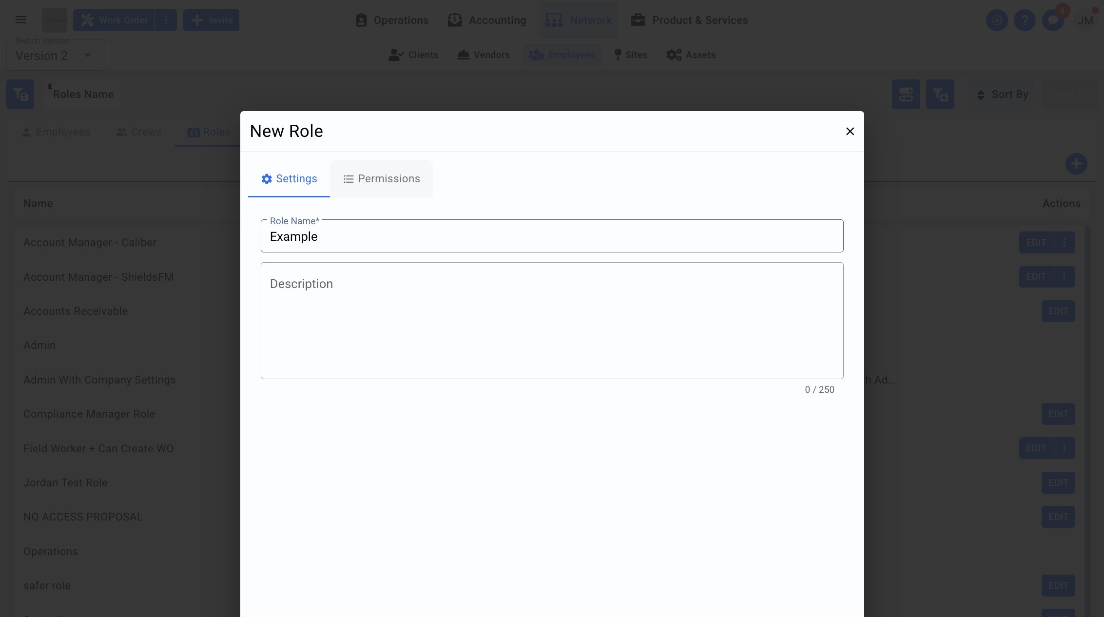
Task: Click the Invite button
Action: click(211, 20)
